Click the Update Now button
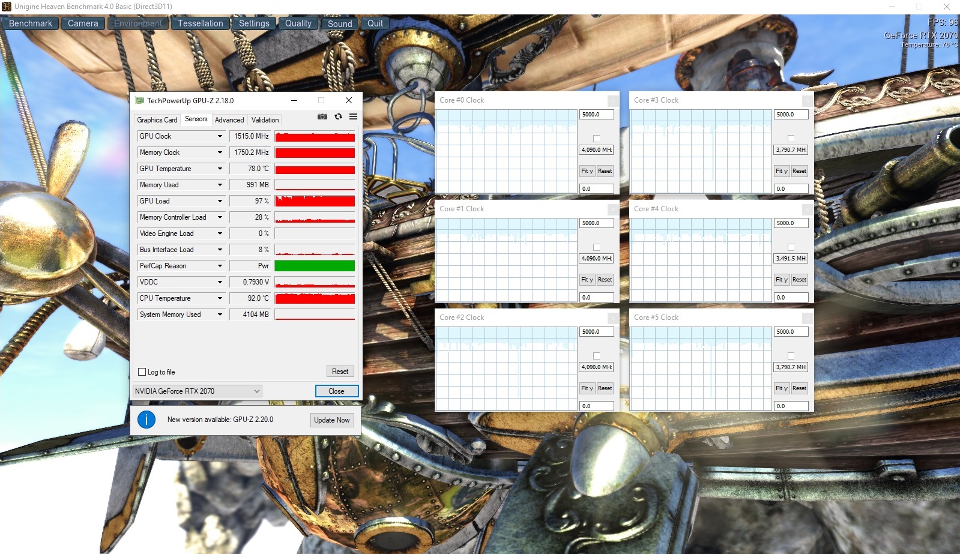 tap(332, 420)
